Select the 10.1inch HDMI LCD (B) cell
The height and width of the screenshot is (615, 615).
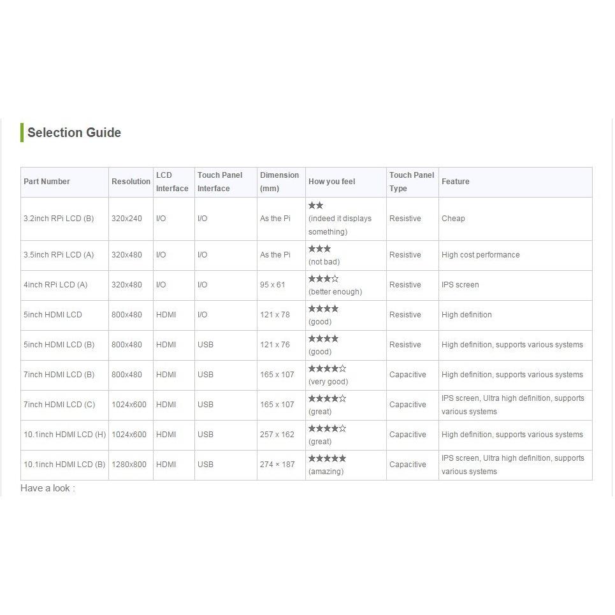[64, 465]
